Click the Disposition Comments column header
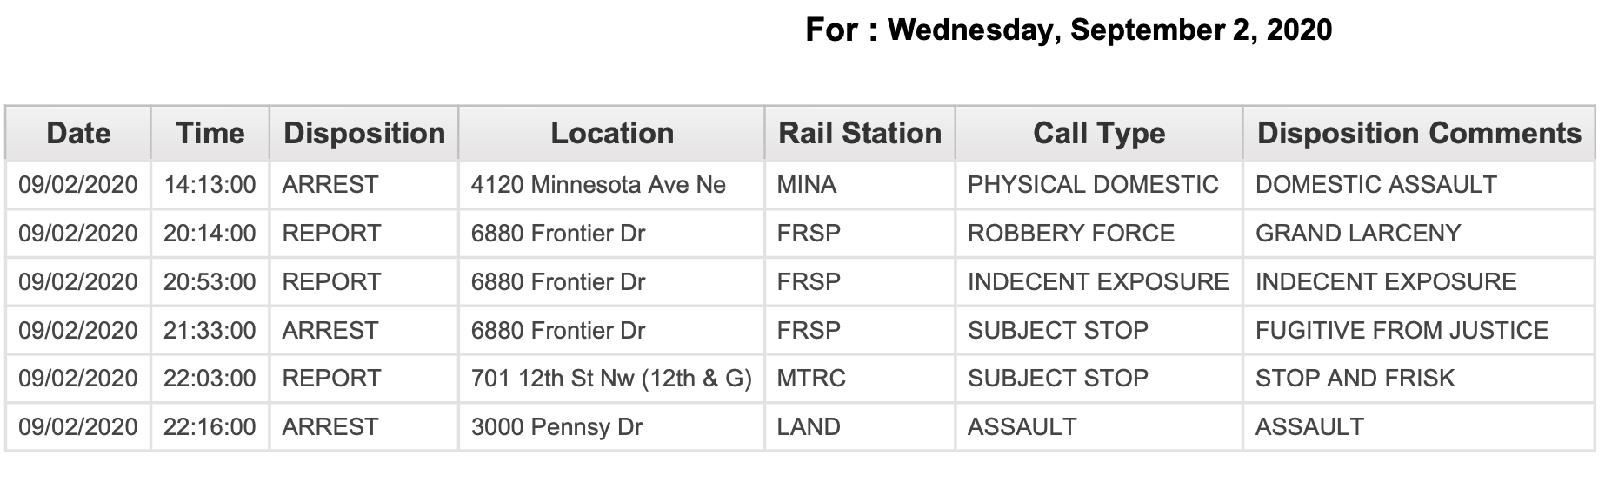This screenshot has height=488, width=1605. (x=1419, y=133)
